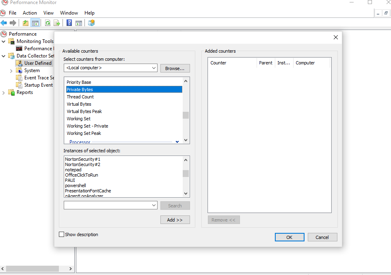Collapse the Data Collector Sets node
The height and width of the screenshot is (275, 391).
3,55
